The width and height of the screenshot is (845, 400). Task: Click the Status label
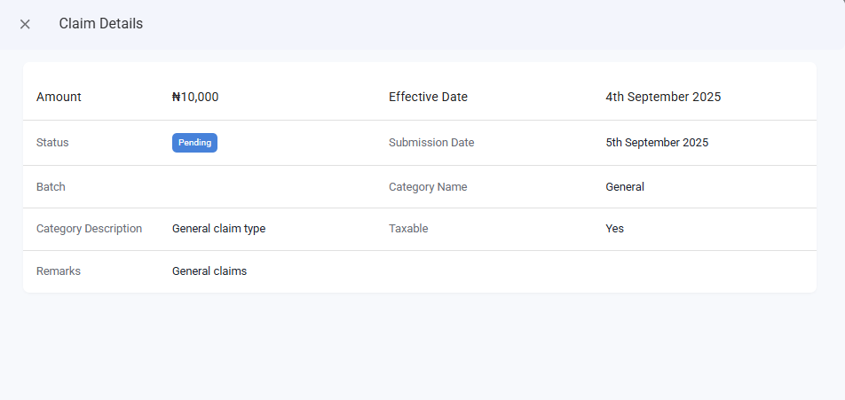[x=52, y=143]
